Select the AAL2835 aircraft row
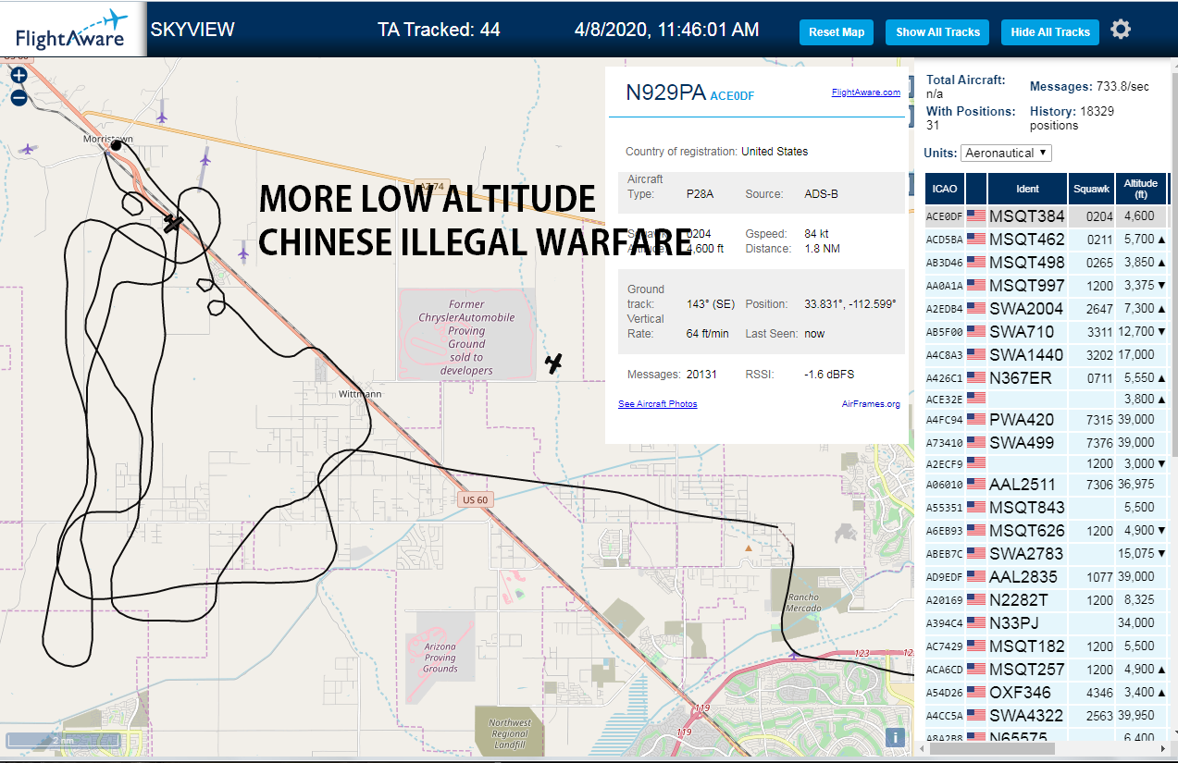1178x763 pixels. (1046, 577)
